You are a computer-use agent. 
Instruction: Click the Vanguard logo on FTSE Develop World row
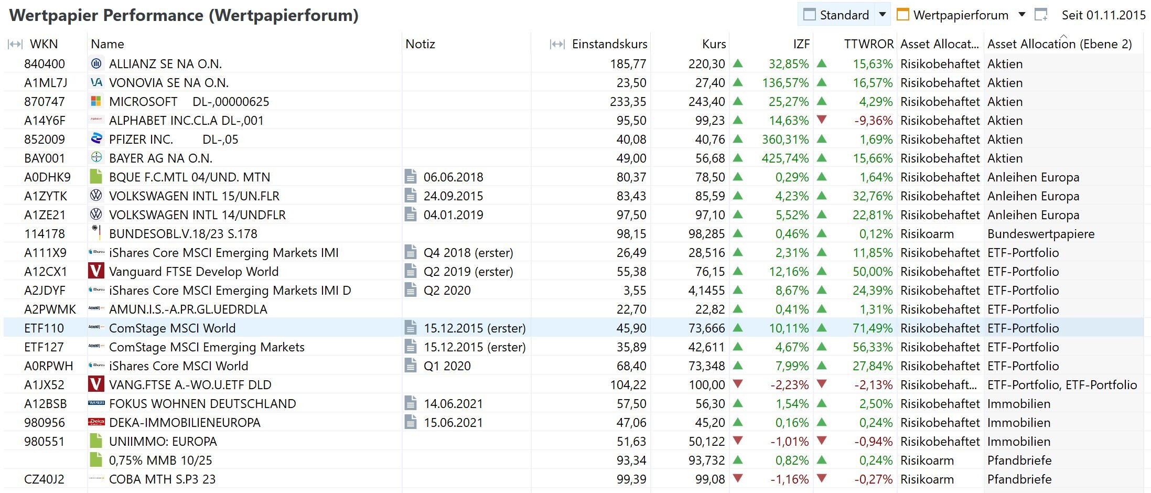[x=96, y=271]
